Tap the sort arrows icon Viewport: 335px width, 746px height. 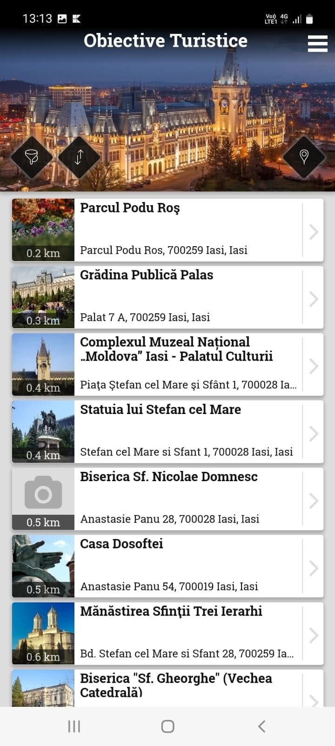coord(79,157)
